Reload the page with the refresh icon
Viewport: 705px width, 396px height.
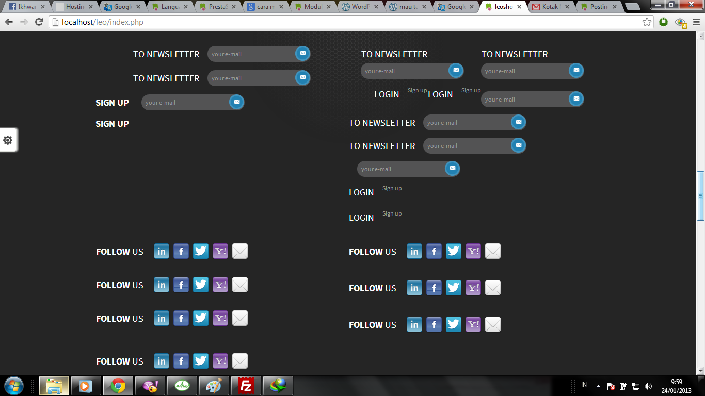click(39, 22)
